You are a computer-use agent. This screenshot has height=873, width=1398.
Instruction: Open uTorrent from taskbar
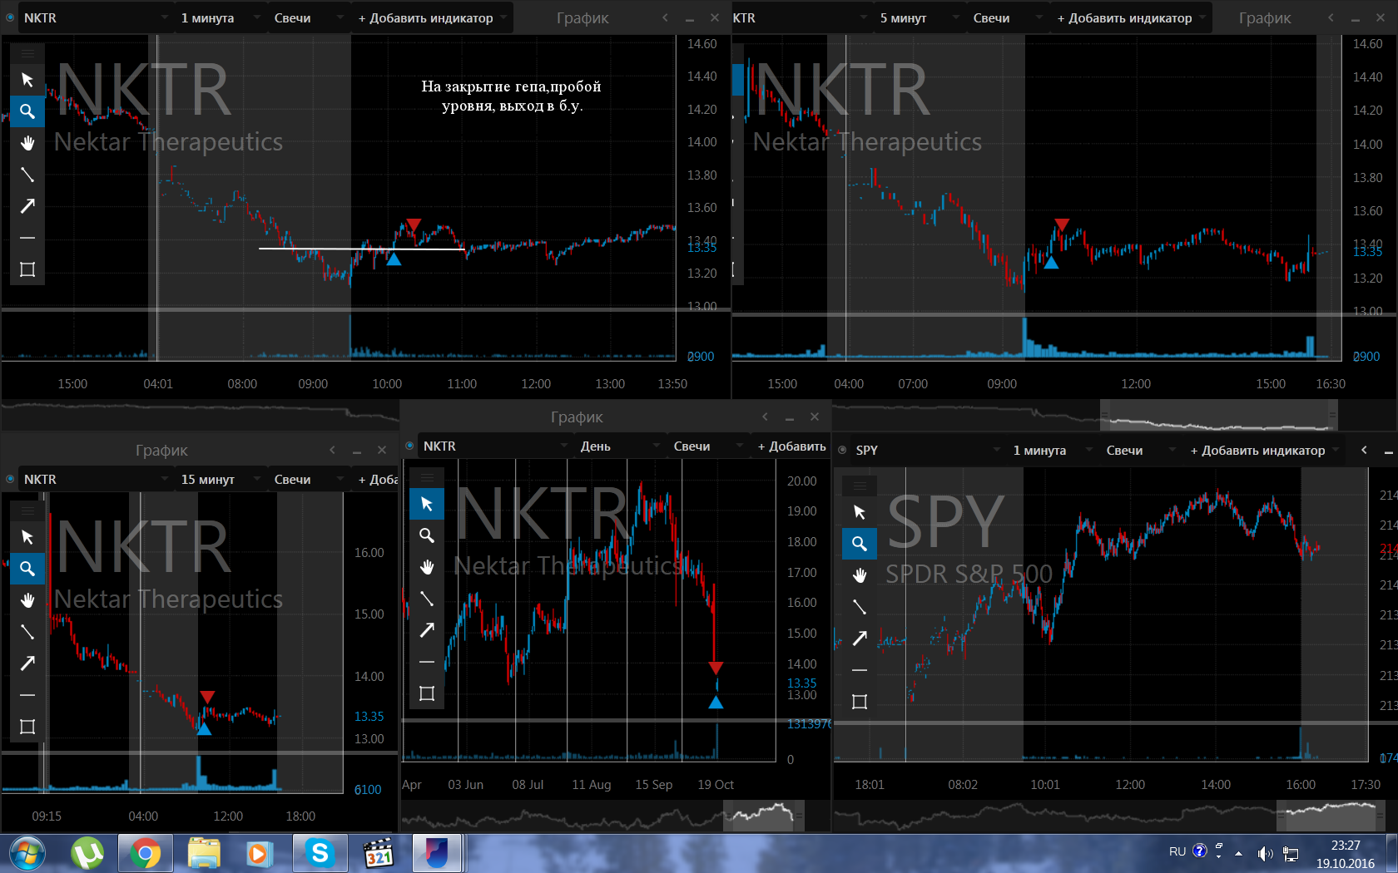87,853
